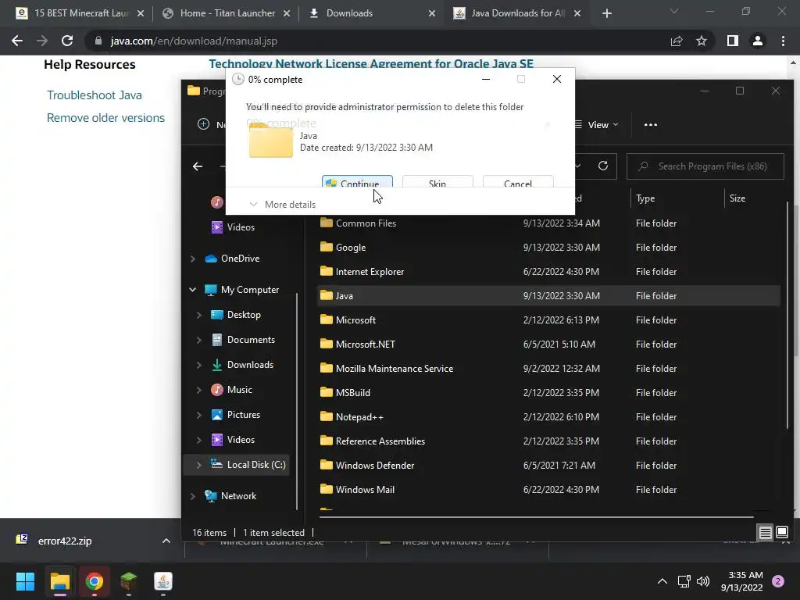The image size is (800, 600).
Task: Click Continue in the delete permission dialog
Action: click(x=357, y=181)
